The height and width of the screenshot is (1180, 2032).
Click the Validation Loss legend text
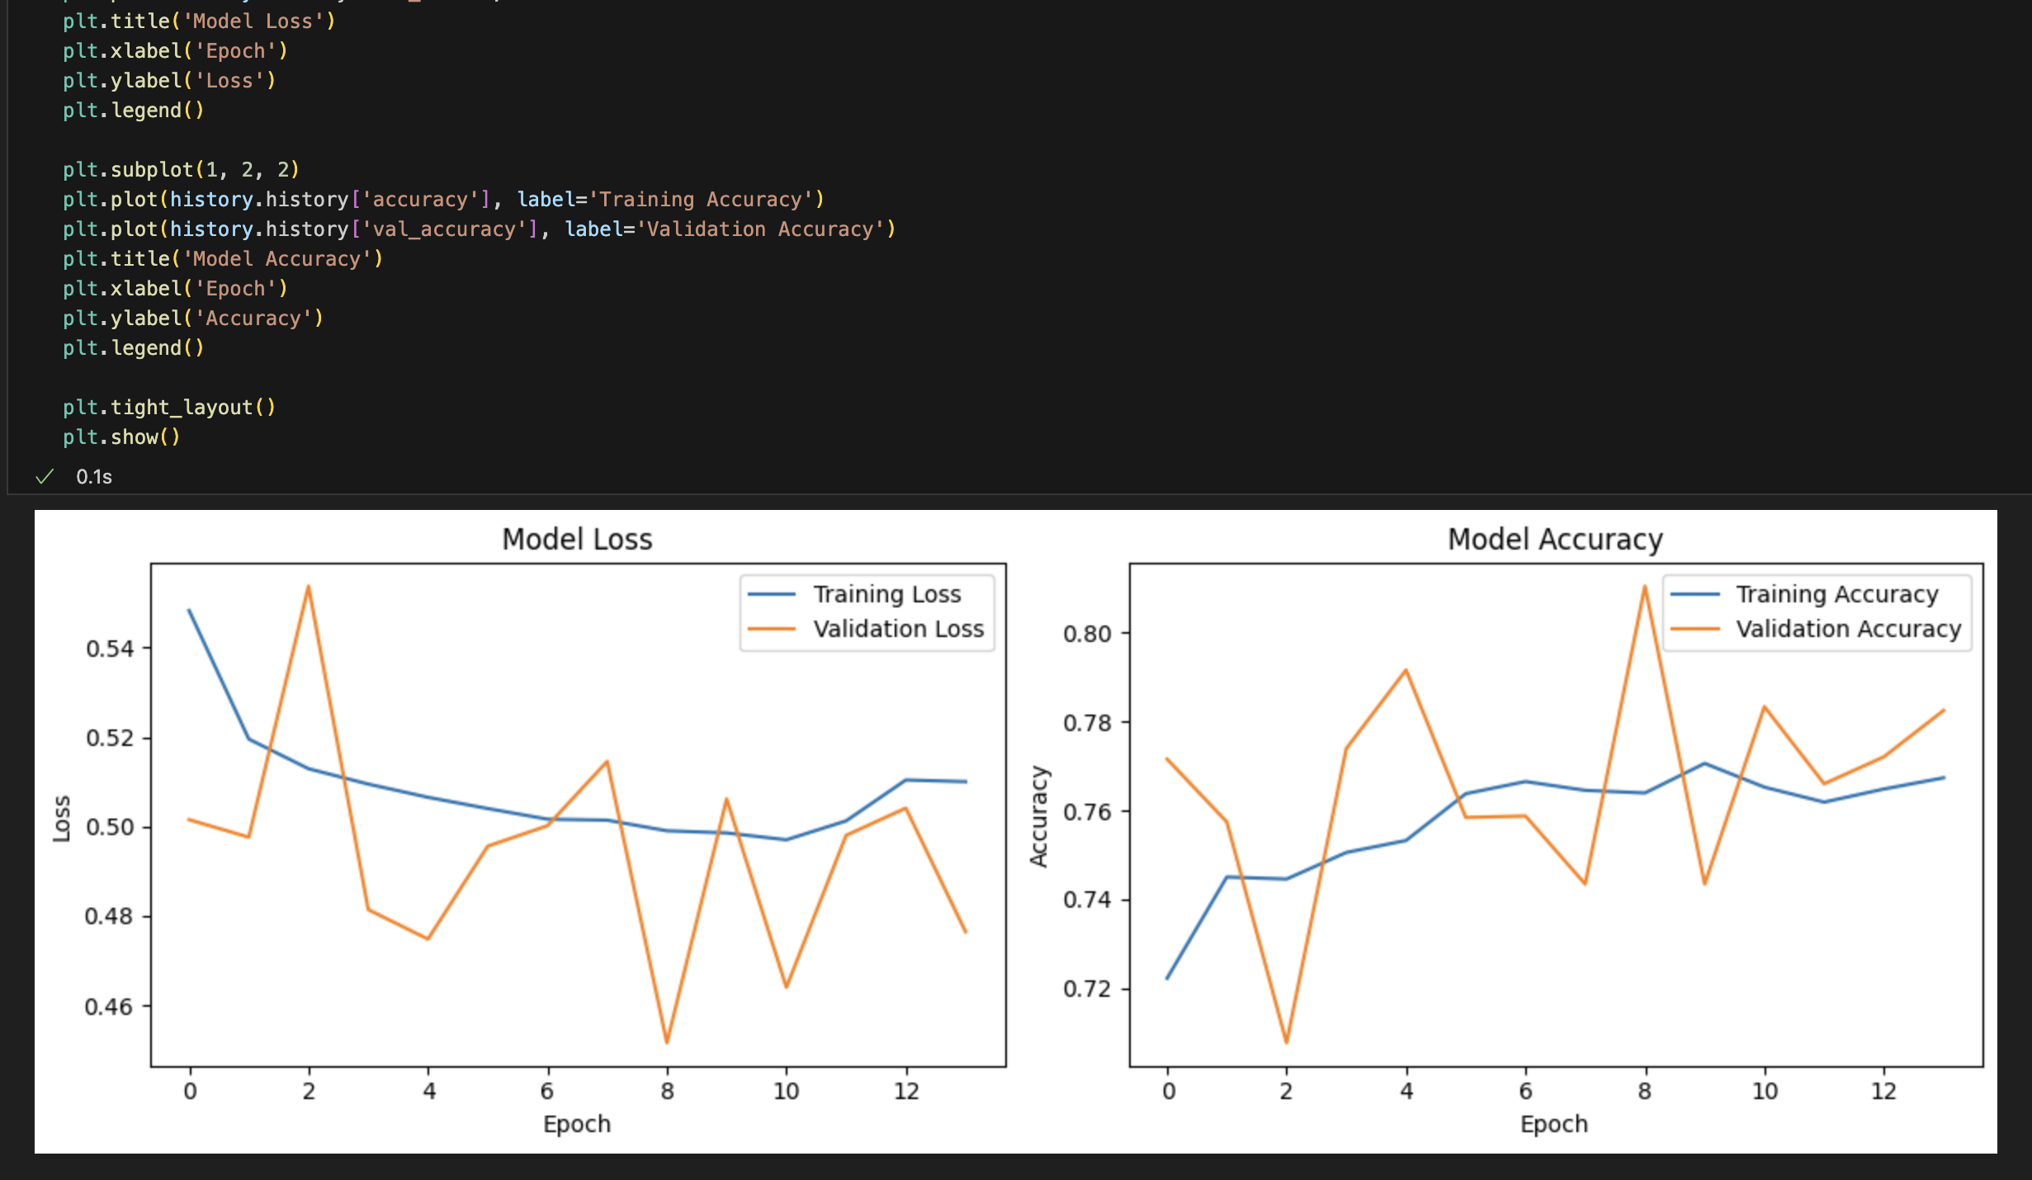coord(898,629)
